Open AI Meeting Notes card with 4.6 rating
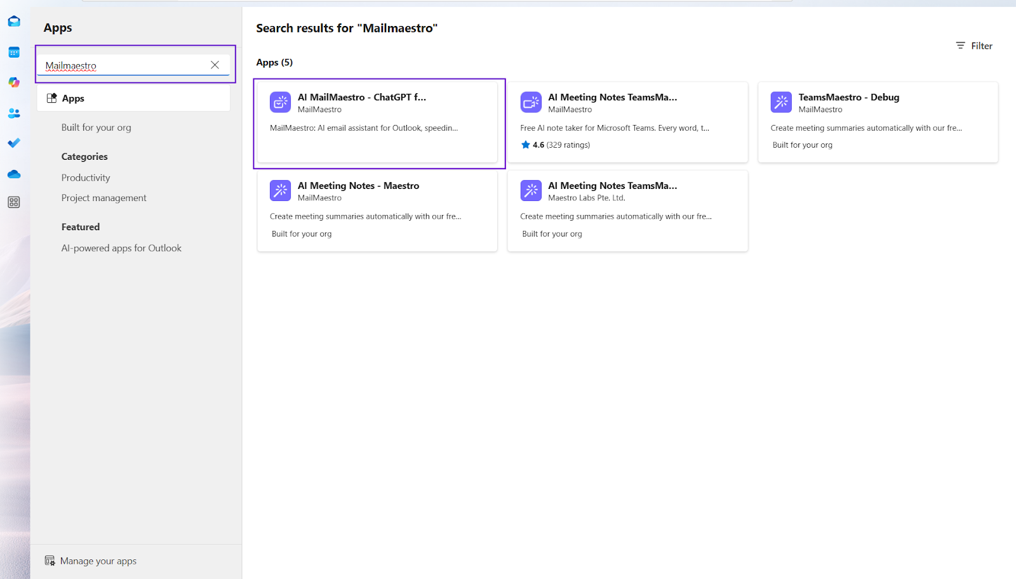Screen dimensions: 1016x579 point(627,122)
